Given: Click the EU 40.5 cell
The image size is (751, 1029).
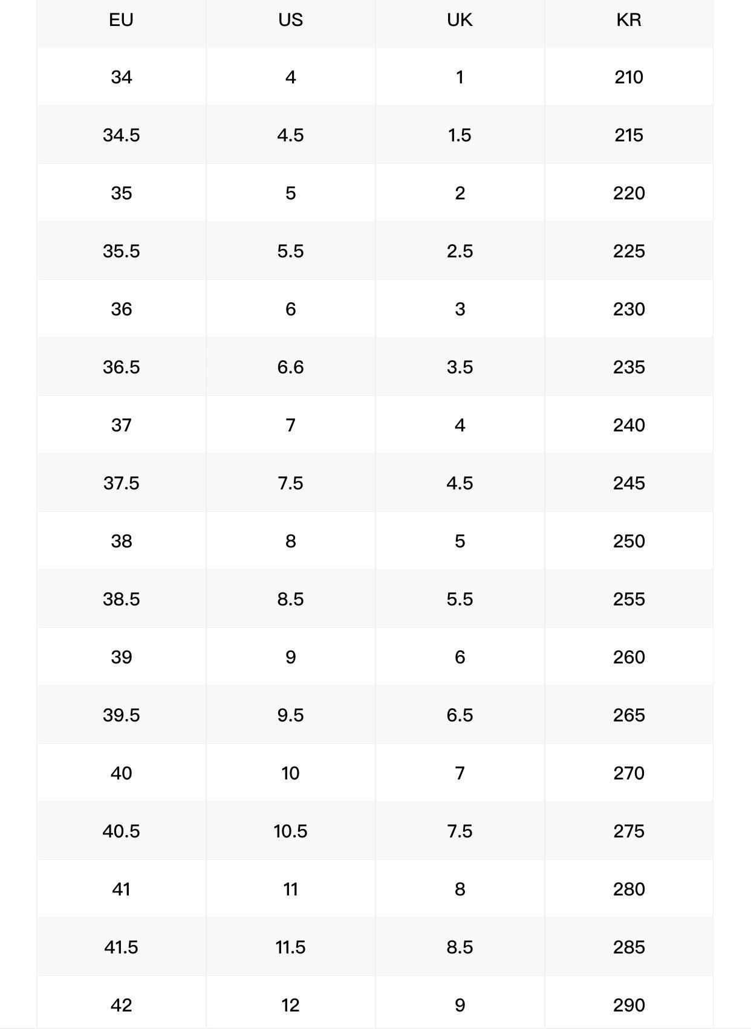Looking at the screenshot, I should pyautogui.click(x=121, y=831).
